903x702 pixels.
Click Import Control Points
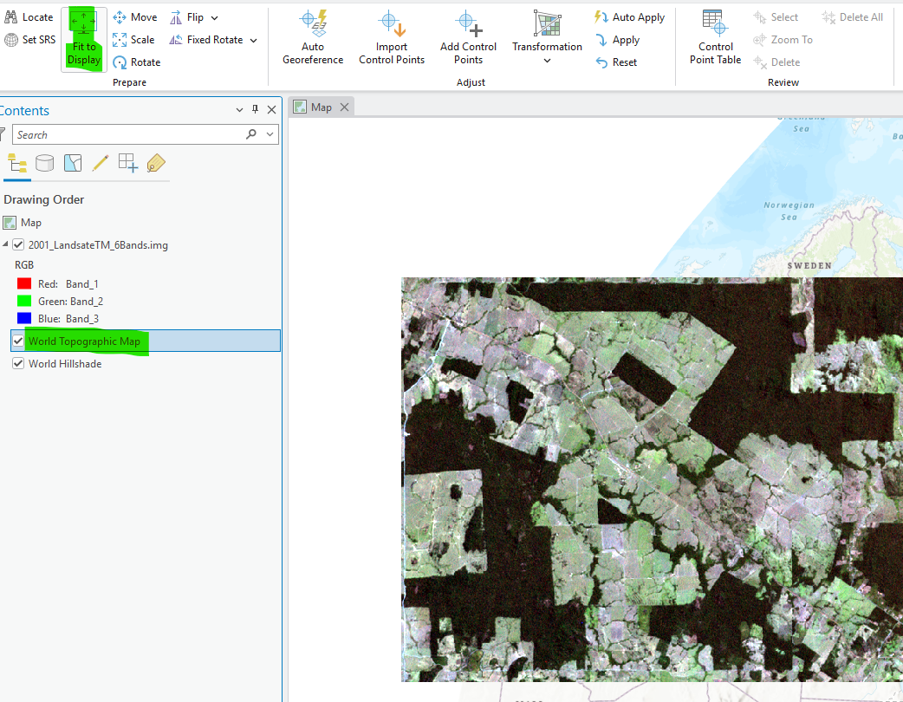[391, 38]
